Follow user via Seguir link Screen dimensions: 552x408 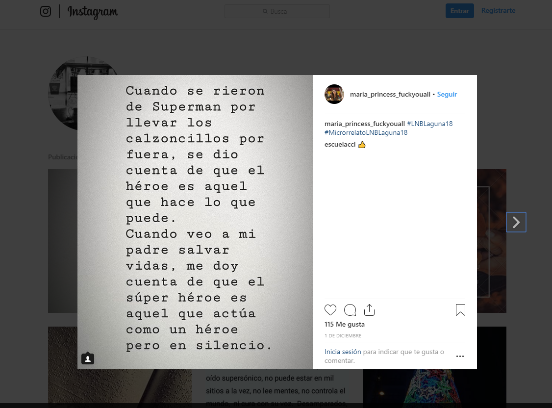[x=447, y=94]
